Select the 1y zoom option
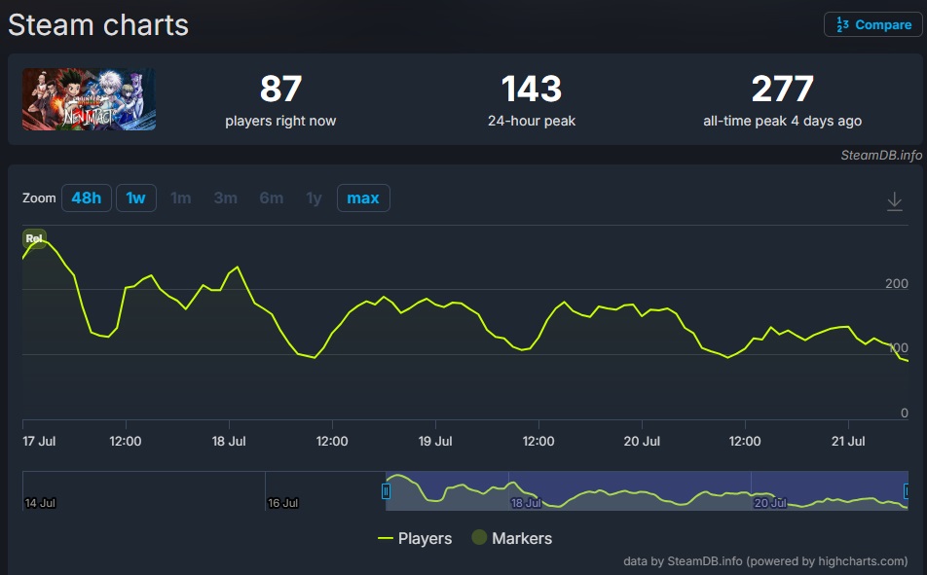The width and height of the screenshot is (927, 575). point(314,198)
